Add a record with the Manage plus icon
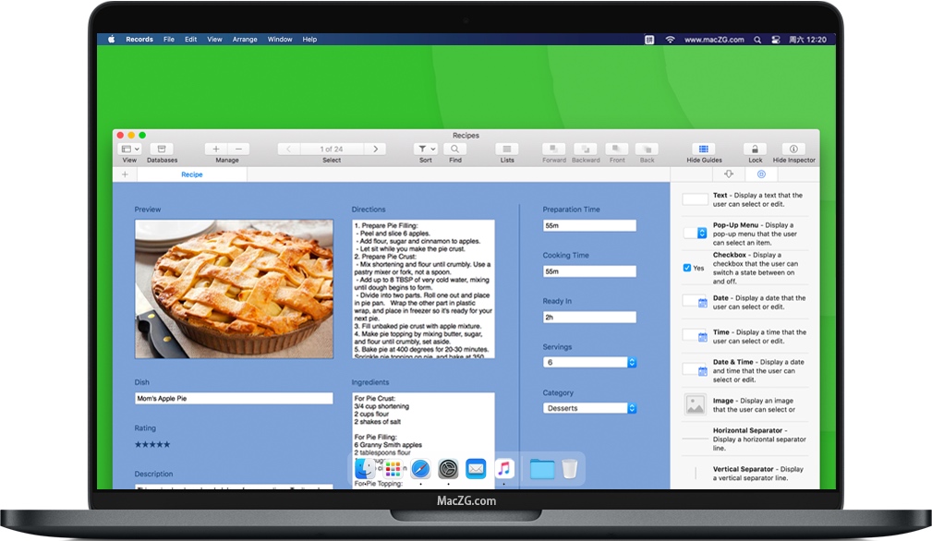Viewport: 932px width, 541px height. click(215, 148)
